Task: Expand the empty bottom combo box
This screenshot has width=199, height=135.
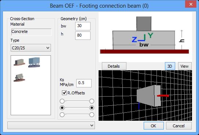Action: (x=51, y=125)
